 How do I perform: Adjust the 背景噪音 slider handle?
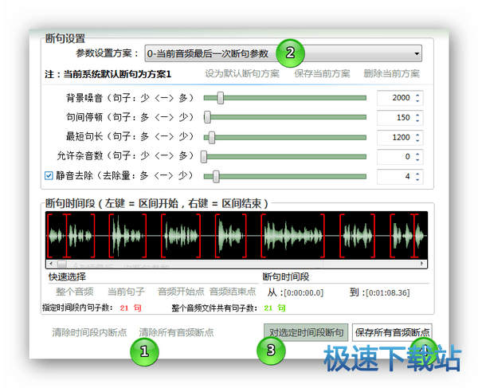click(x=221, y=98)
